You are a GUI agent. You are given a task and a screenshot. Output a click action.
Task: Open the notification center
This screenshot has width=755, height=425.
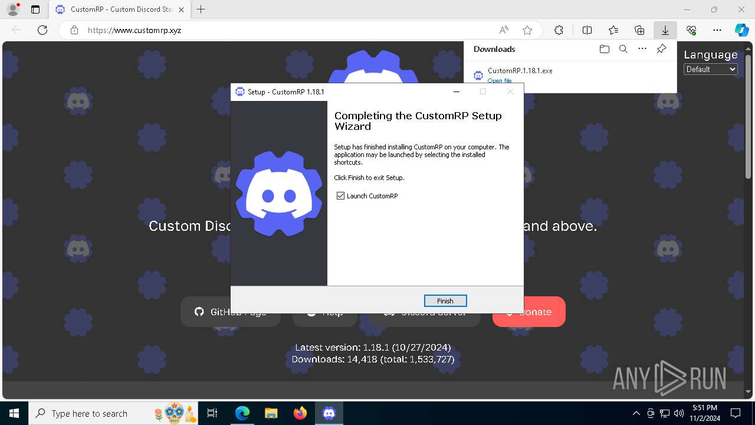point(736,413)
